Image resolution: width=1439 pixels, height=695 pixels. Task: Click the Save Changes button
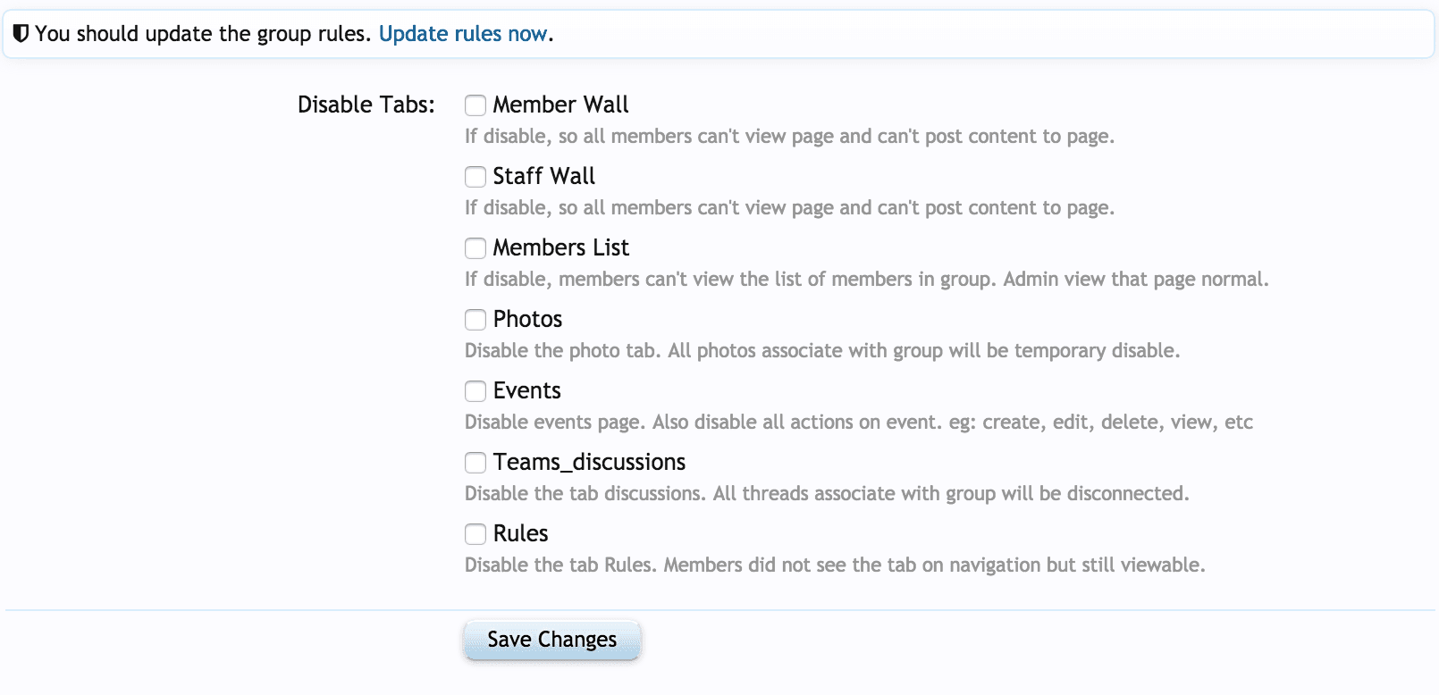552,640
